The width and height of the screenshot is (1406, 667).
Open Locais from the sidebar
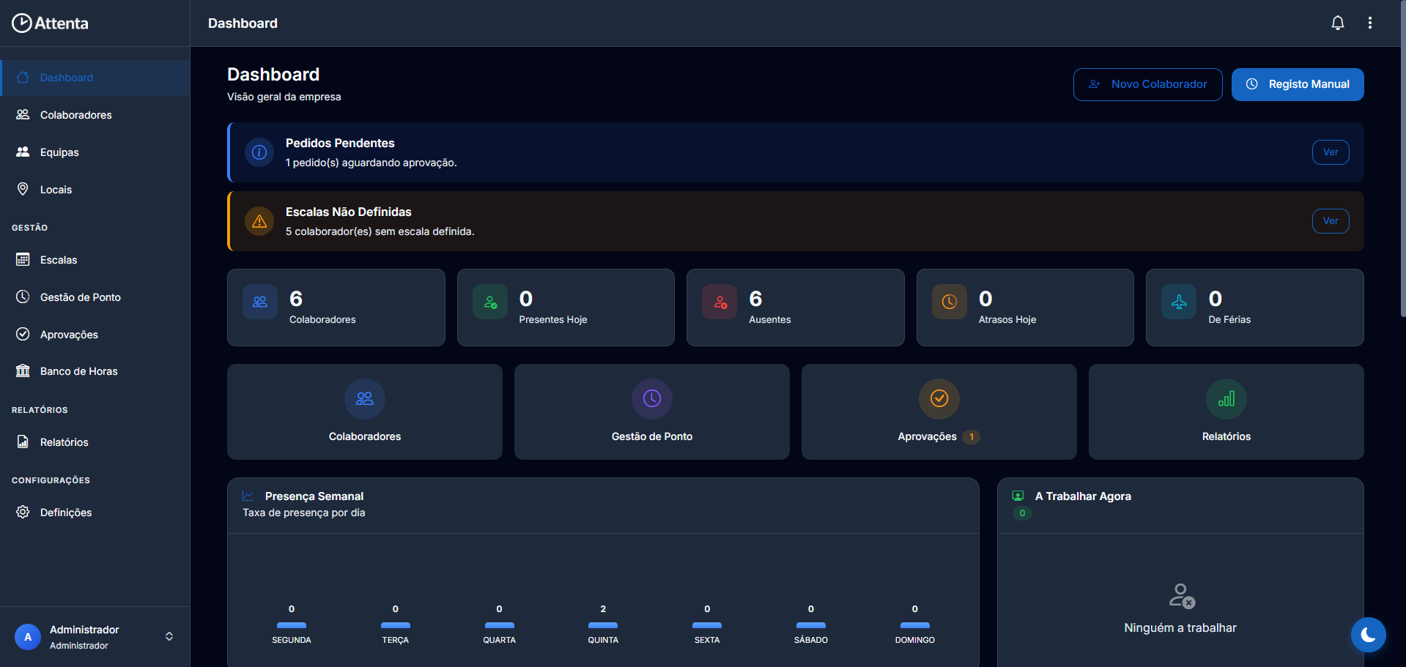[x=95, y=190]
